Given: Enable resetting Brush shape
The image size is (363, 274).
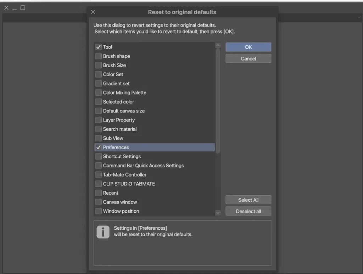Looking at the screenshot, I should (98, 56).
